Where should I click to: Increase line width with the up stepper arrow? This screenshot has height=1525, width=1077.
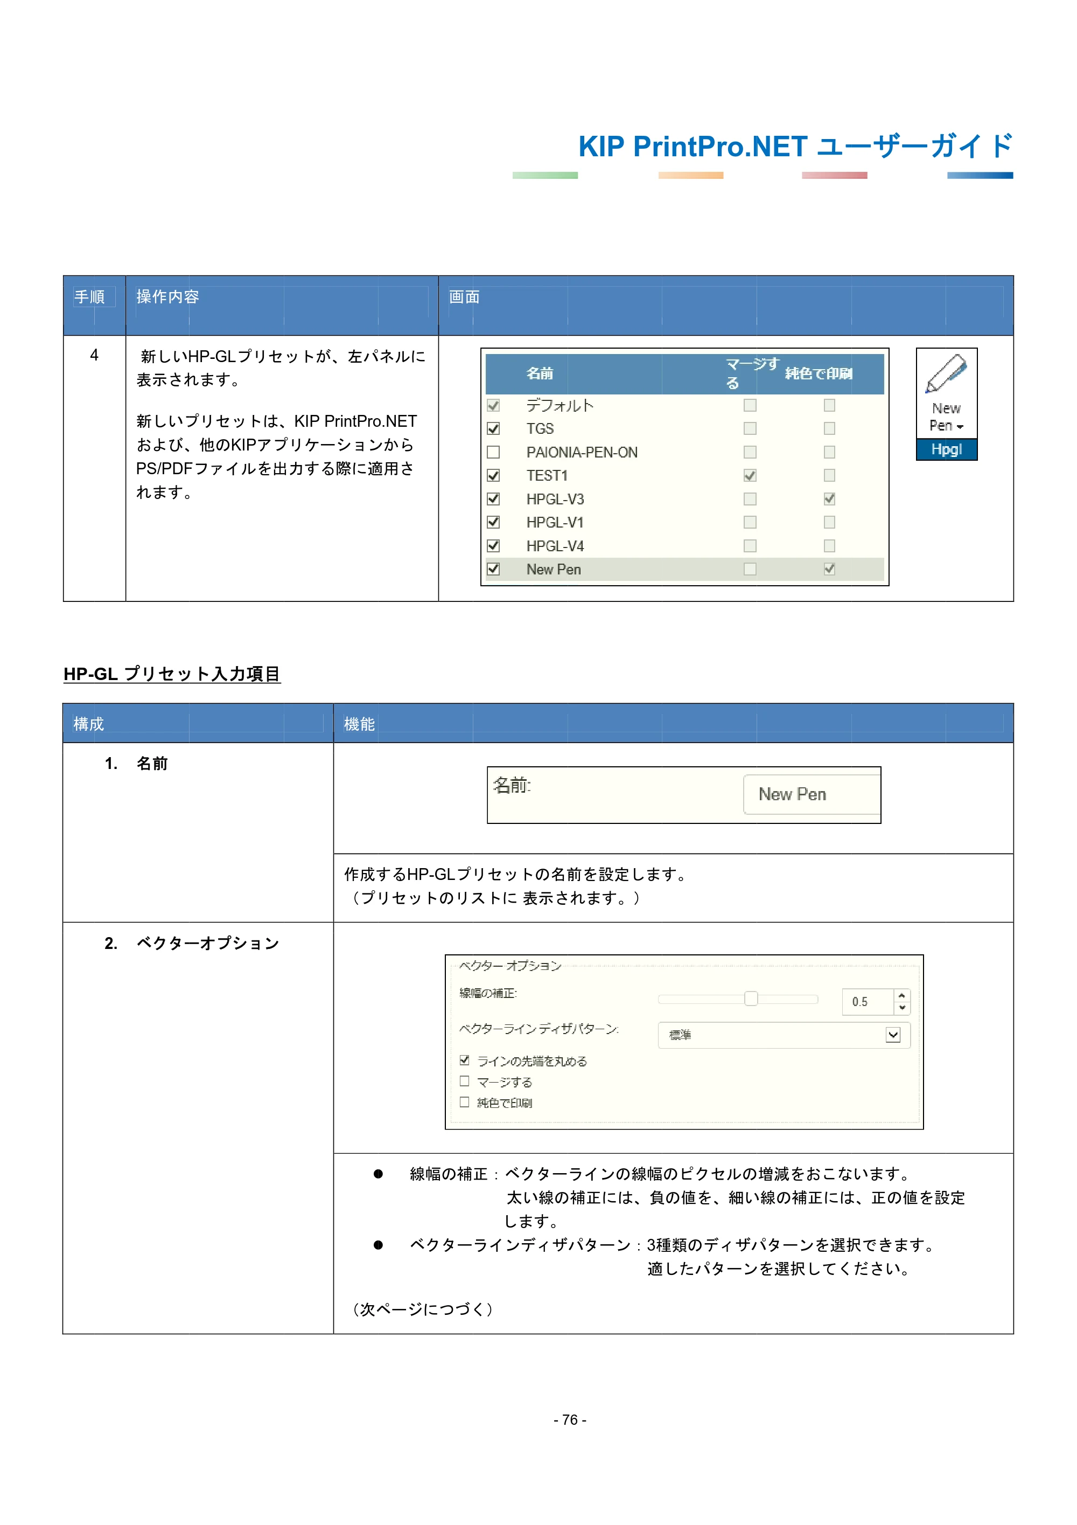tap(902, 996)
